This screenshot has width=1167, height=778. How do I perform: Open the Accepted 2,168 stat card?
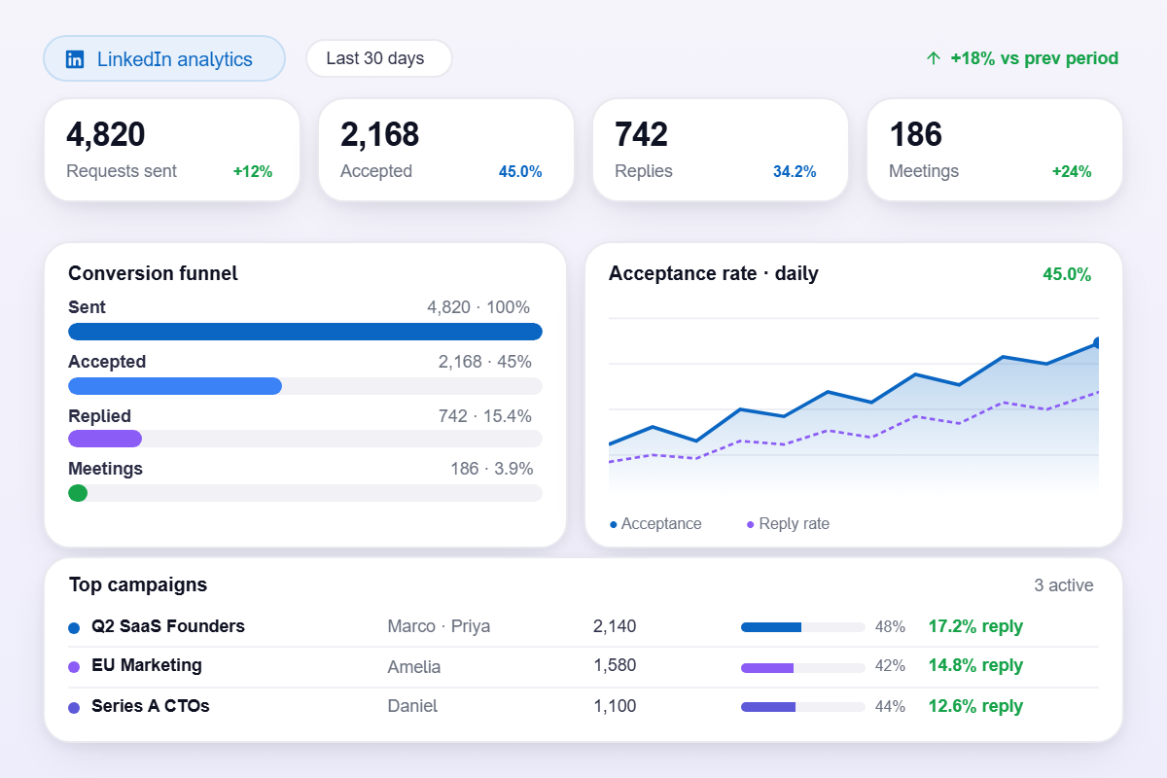[446, 150]
